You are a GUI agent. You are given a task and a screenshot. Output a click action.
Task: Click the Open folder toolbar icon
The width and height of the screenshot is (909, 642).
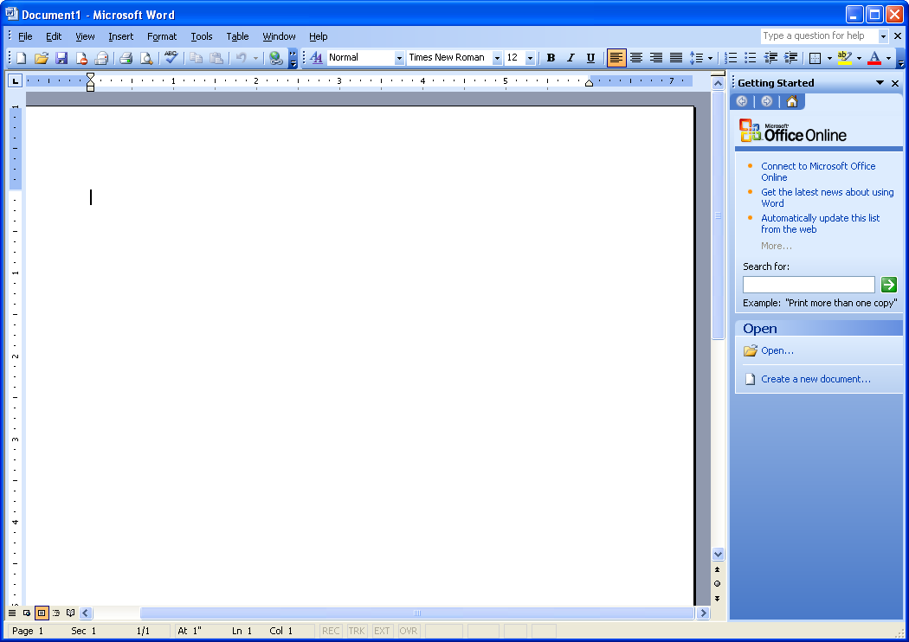pyautogui.click(x=42, y=58)
